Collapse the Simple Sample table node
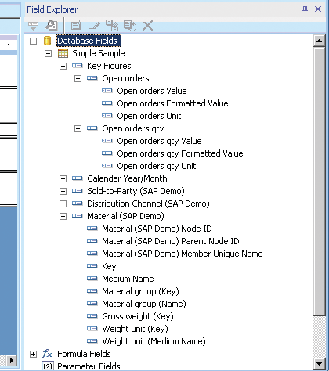Screen dimensions: 329x371 coord(48,54)
